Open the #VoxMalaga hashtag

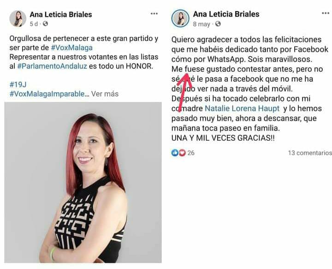tap(72, 47)
